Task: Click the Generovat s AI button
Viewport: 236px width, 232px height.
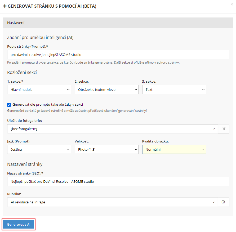Action: tap(19, 224)
